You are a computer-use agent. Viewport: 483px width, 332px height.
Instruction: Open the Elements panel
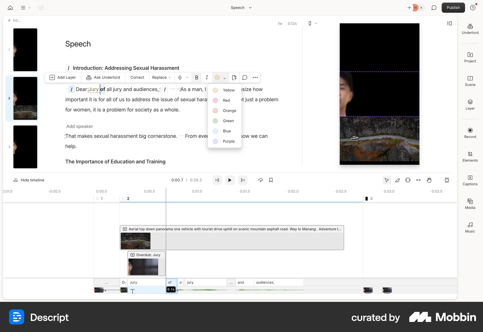470,156
